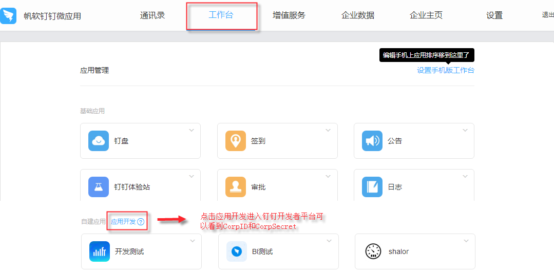554x274 pixels.
Task: Click the 基础应用 section label
Action: pos(92,111)
